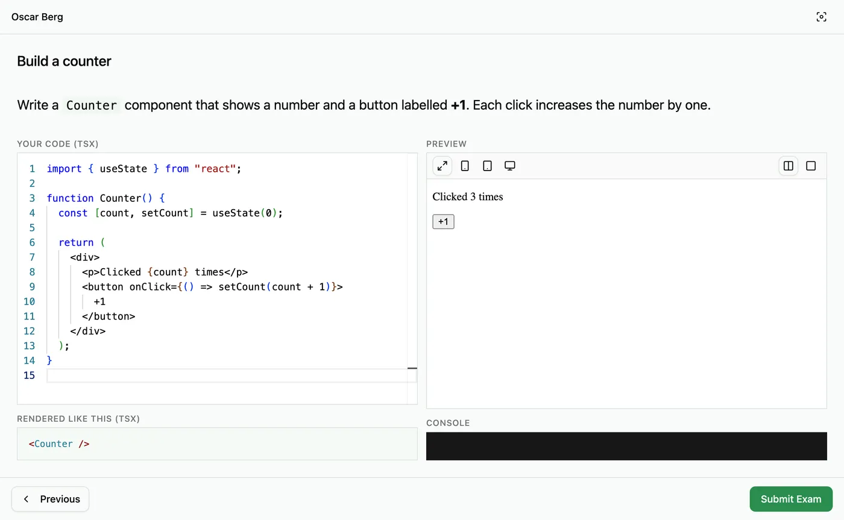Switch preview to tablet size

click(x=488, y=166)
